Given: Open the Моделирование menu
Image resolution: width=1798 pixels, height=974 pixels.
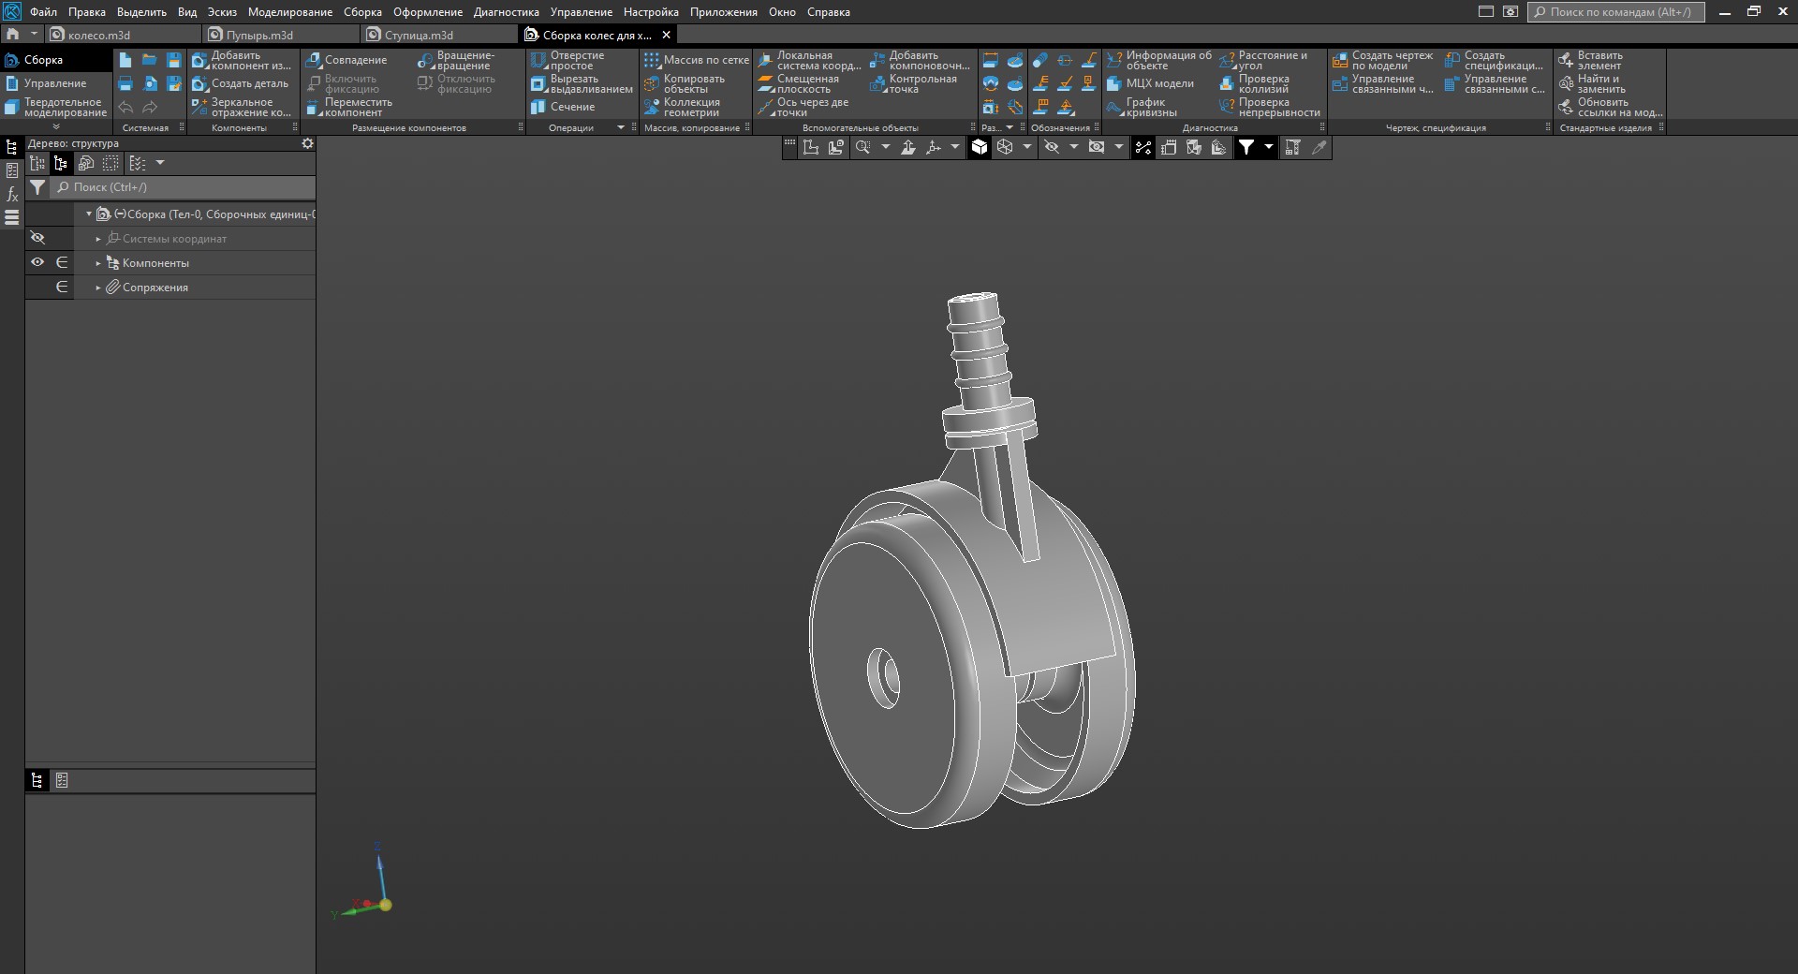Looking at the screenshot, I should (289, 12).
